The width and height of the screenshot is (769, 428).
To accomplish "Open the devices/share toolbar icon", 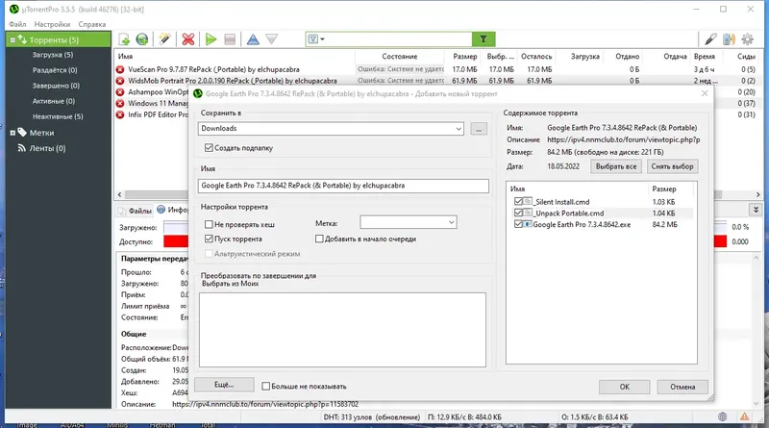I will coord(729,39).
